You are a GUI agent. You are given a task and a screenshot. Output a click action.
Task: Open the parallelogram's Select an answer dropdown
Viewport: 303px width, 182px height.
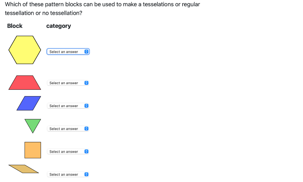coord(67,106)
